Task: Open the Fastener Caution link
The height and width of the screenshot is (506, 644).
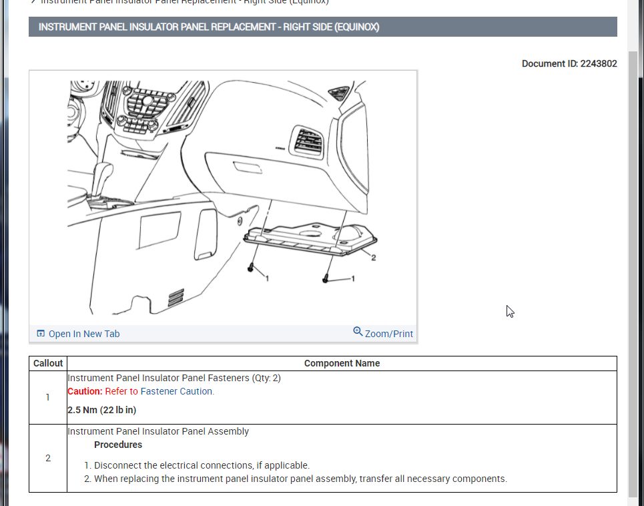Action: [x=176, y=391]
